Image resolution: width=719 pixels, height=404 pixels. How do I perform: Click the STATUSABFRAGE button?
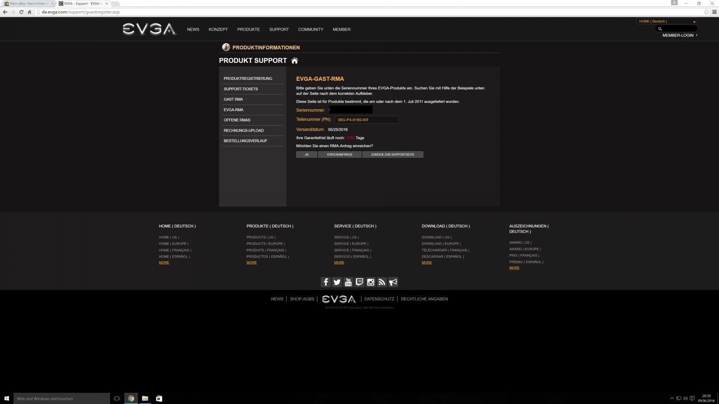[340, 154]
